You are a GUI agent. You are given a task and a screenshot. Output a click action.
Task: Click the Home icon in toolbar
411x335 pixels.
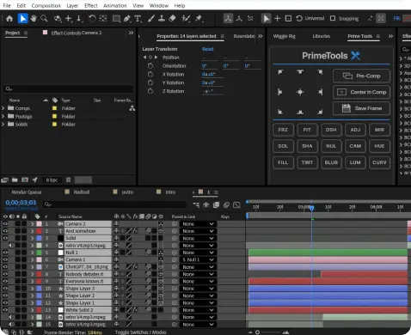(9, 19)
